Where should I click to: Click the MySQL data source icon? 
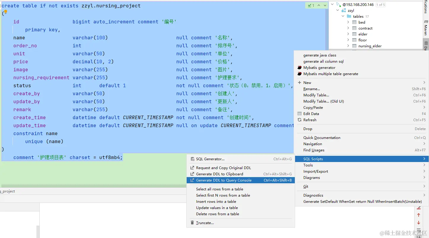pyautogui.click(x=338, y=5)
